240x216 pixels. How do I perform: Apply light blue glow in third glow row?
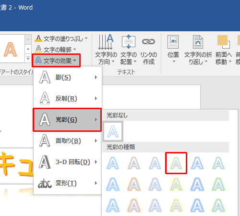coord(113,205)
